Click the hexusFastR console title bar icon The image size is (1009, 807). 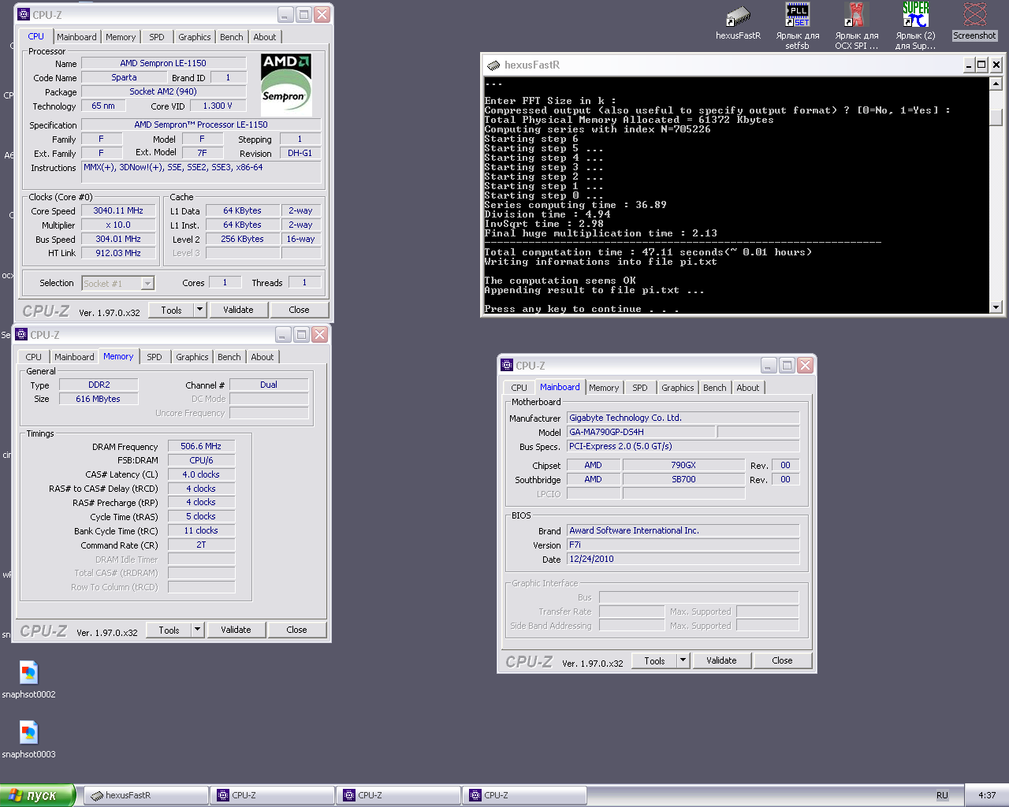pyautogui.click(x=493, y=65)
